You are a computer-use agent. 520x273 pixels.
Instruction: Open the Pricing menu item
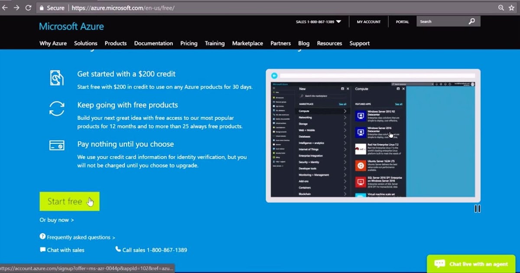coord(189,43)
